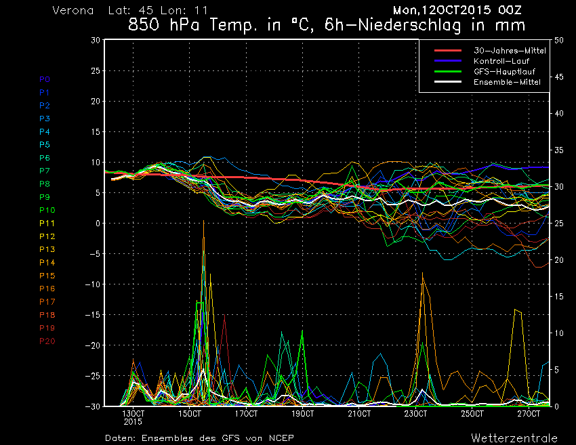The width and height of the screenshot is (576, 445).
Task: Click the -15 temperature axis label
Action: [92, 315]
